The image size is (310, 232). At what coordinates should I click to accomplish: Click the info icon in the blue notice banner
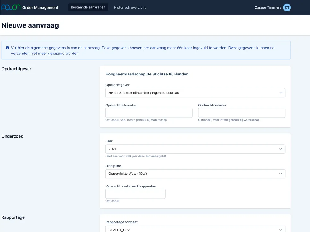point(7,47)
